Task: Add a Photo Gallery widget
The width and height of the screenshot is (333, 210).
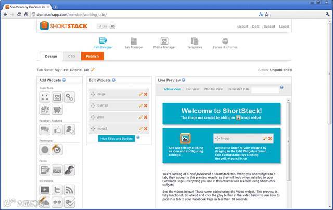Action: pyautogui.click(x=45, y=110)
